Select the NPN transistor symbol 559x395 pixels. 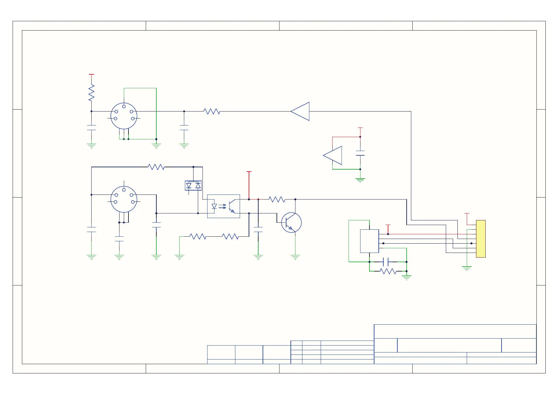click(291, 222)
